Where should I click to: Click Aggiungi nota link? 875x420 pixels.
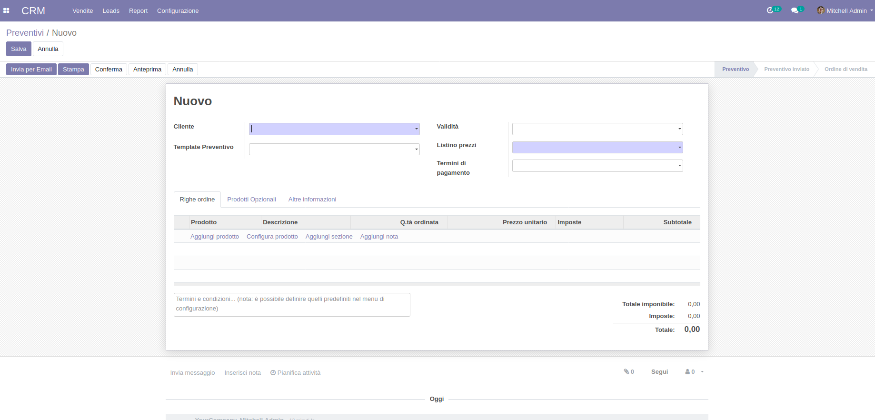click(x=379, y=237)
